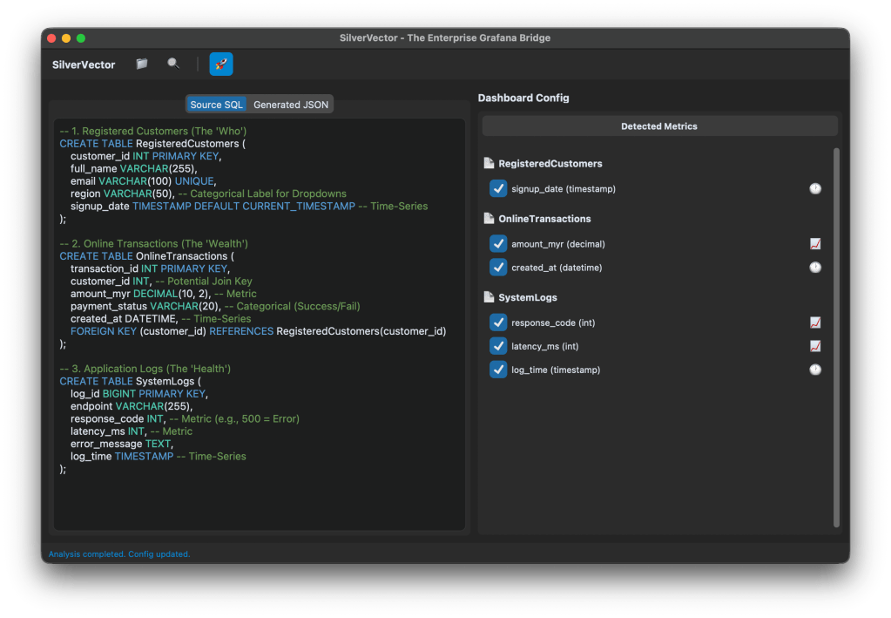Switch to the Source SQL tab
Viewport: 891px width, 618px height.
(217, 105)
